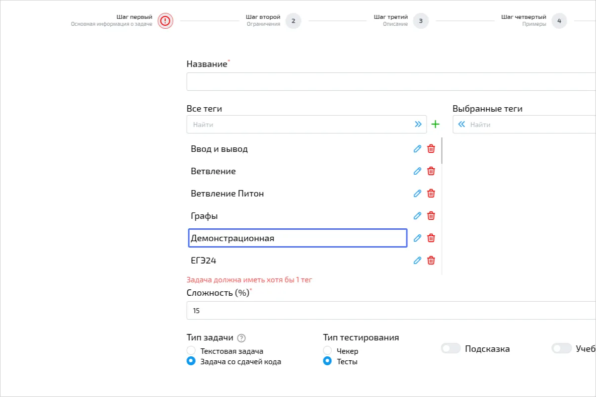Screen dimensions: 596x397
Task: Jump to step 4 'Примеры'
Action: click(x=559, y=21)
